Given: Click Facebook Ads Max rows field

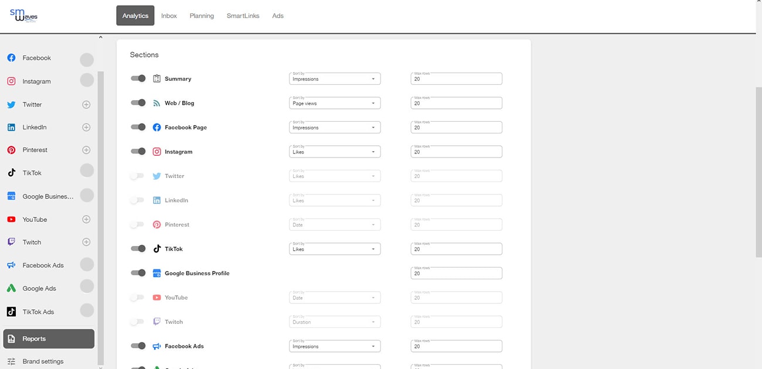Looking at the screenshot, I should tap(457, 346).
